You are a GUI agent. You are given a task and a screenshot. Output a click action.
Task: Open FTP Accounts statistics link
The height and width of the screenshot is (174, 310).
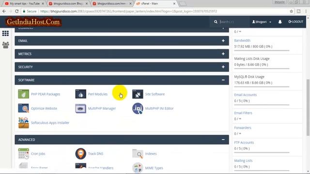244,143
